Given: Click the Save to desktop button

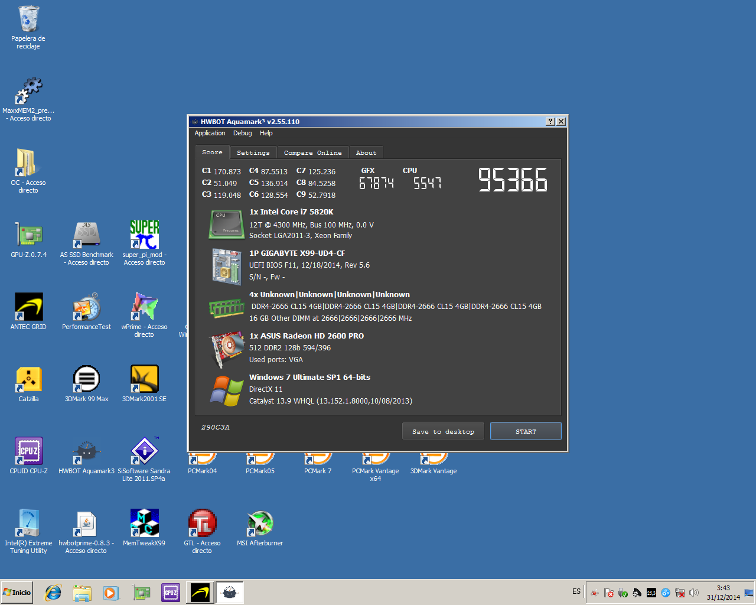Looking at the screenshot, I should [443, 431].
